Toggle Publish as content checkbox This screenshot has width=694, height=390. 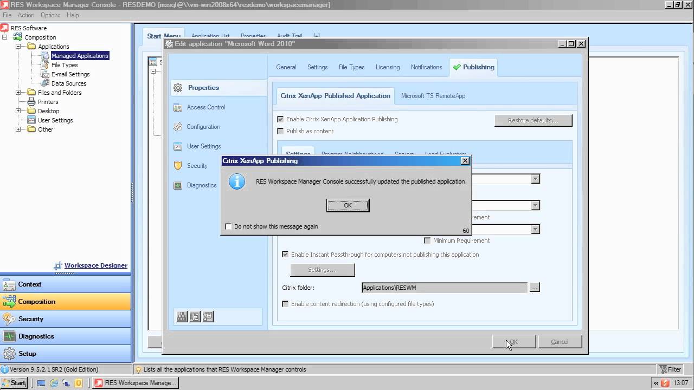tap(280, 131)
